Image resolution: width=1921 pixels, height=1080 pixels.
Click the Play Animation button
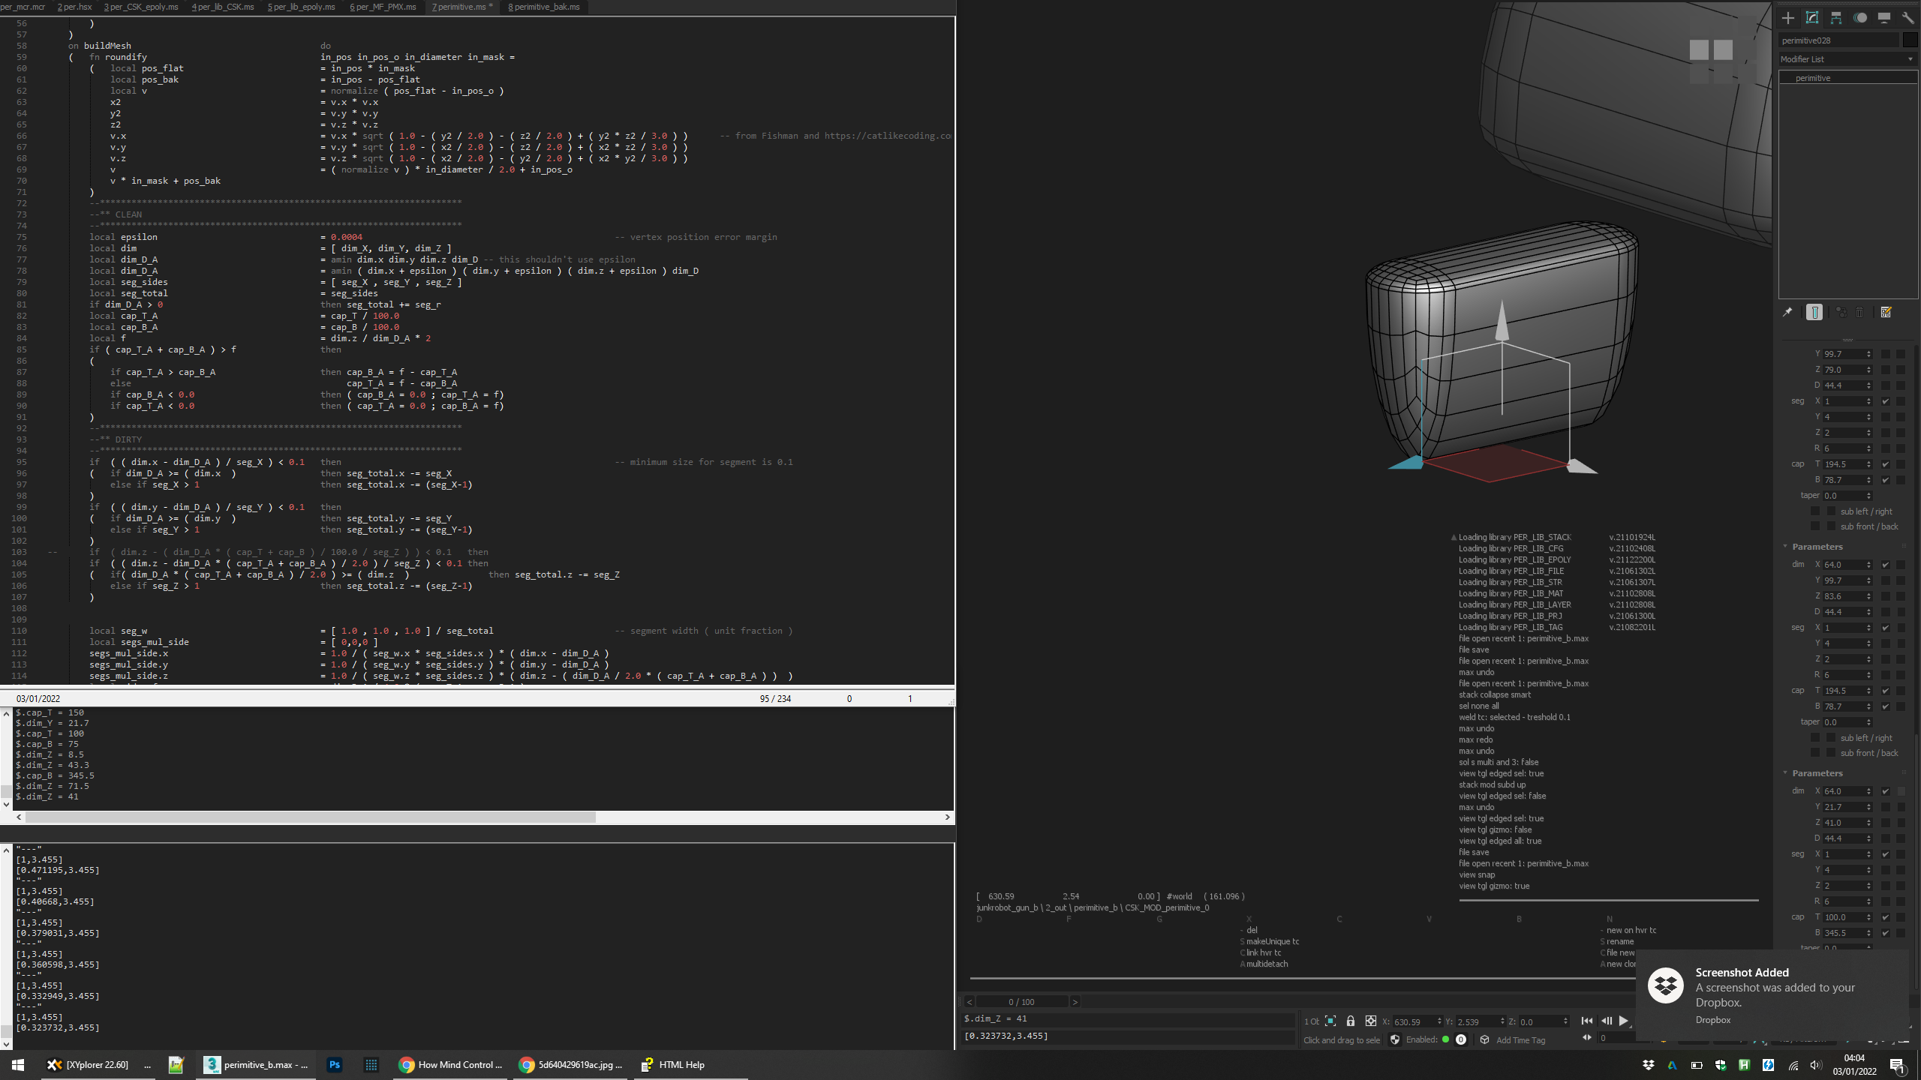(x=1623, y=1021)
